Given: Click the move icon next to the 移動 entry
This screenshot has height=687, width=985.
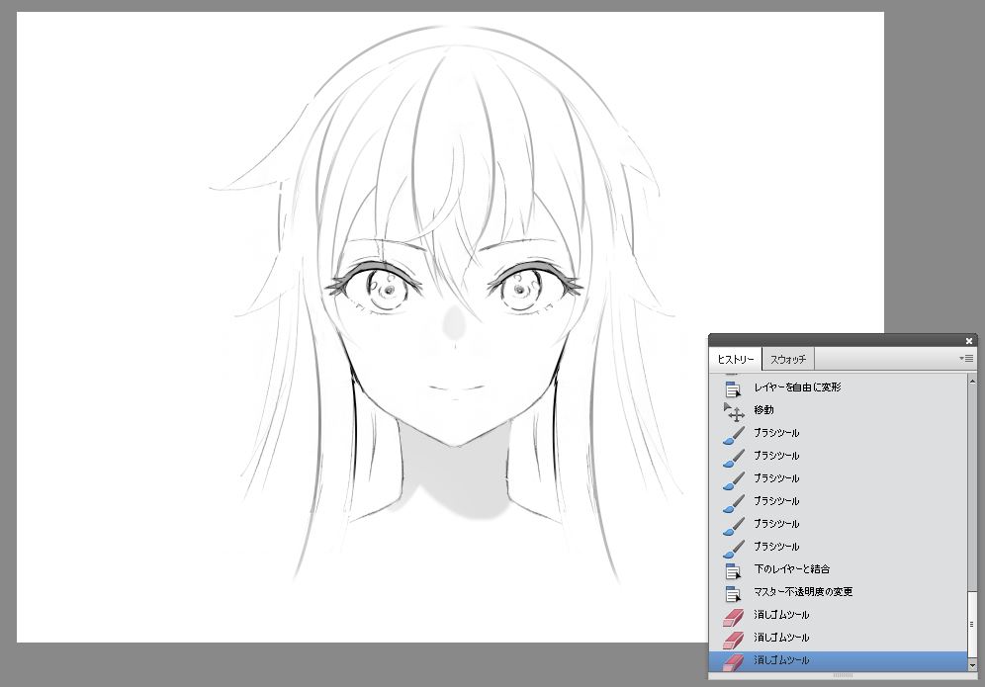Looking at the screenshot, I should [x=734, y=411].
